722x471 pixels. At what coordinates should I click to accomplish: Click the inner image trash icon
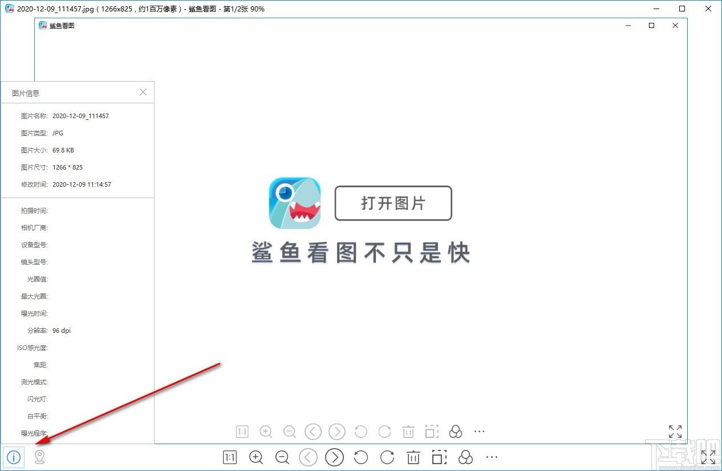pos(408,432)
